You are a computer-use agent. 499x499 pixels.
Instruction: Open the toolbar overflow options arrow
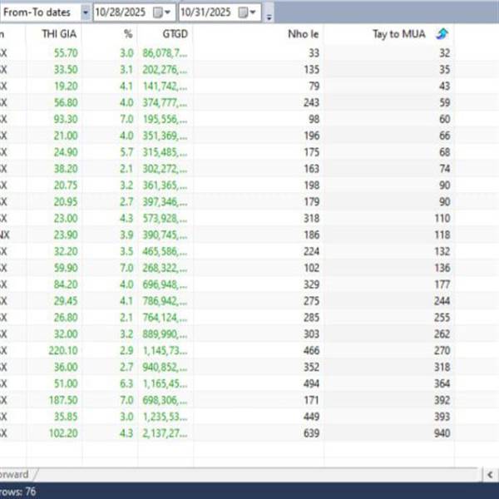pyautogui.click(x=269, y=16)
